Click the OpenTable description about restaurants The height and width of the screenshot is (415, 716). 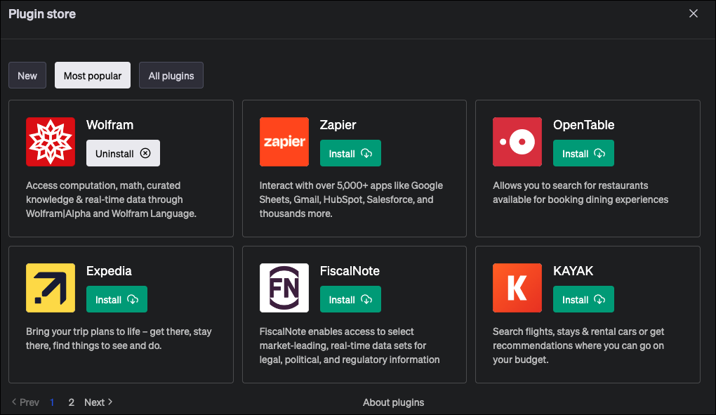(581, 192)
